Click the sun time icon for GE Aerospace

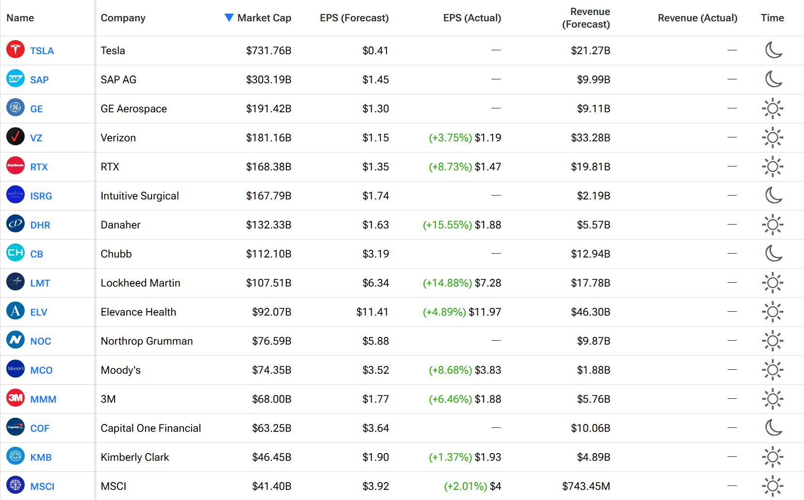pos(773,108)
